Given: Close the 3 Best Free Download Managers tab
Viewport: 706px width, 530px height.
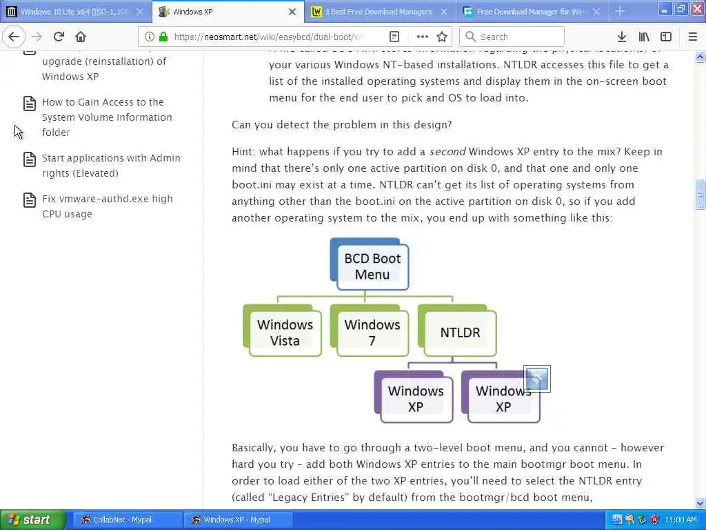Looking at the screenshot, I should pyautogui.click(x=444, y=12).
